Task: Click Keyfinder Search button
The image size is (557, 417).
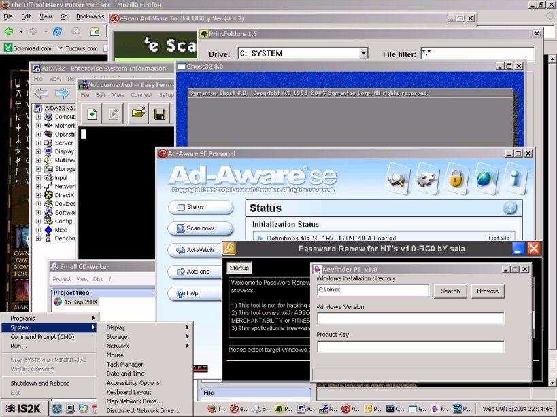Action: pyautogui.click(x=450, y=291)
